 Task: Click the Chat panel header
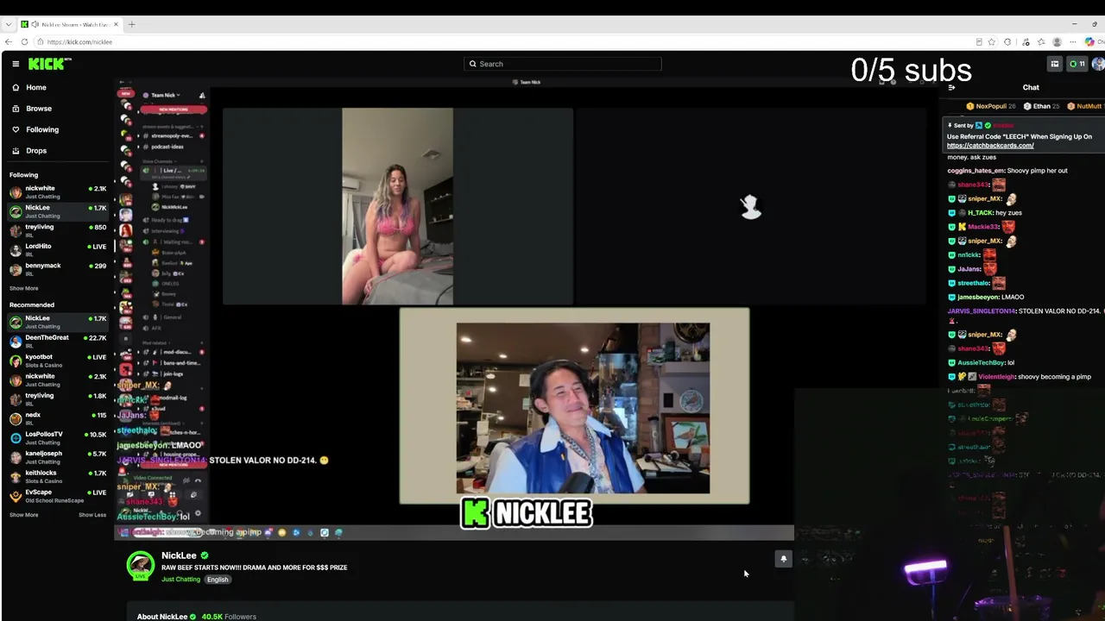click(x=1031, y=87)
